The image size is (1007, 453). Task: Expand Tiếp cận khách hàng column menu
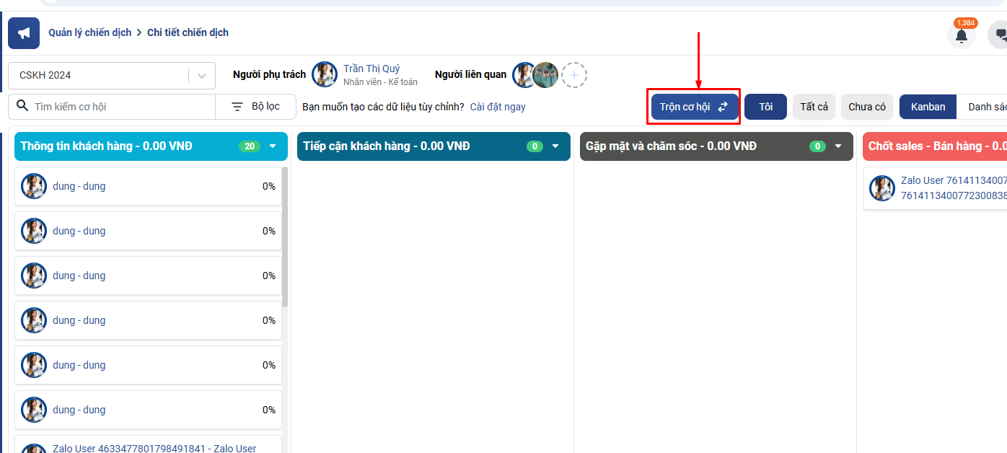(x=555, y=146)
